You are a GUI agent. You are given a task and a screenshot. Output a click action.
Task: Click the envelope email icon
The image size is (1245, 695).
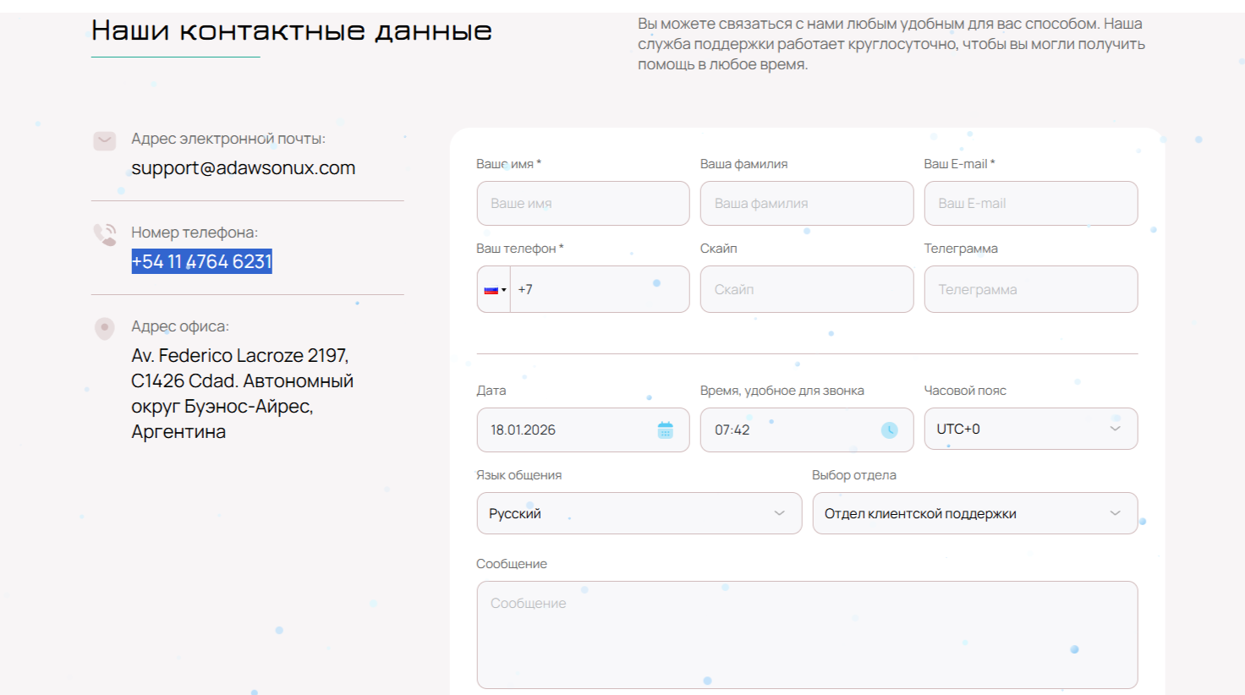[104, 140]
